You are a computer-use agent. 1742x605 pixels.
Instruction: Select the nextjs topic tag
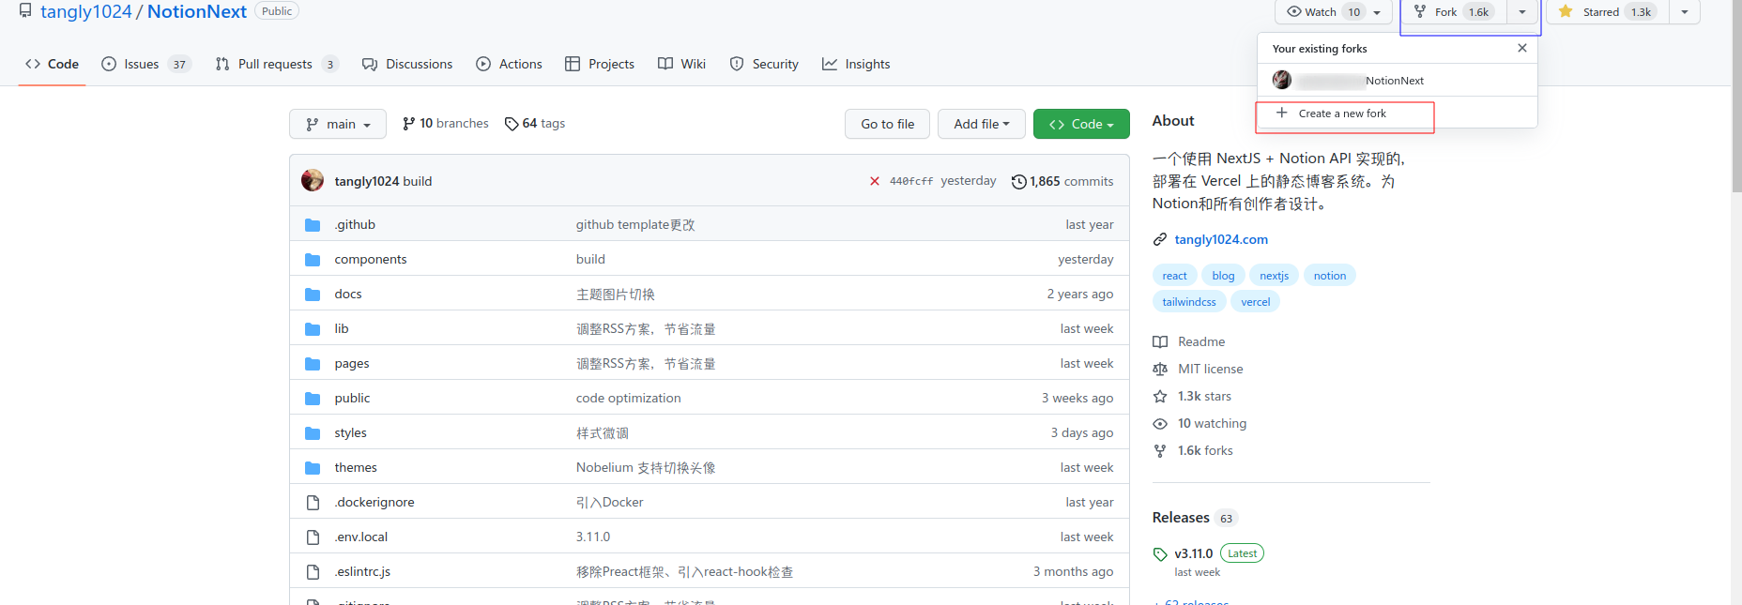[1274, 275]
